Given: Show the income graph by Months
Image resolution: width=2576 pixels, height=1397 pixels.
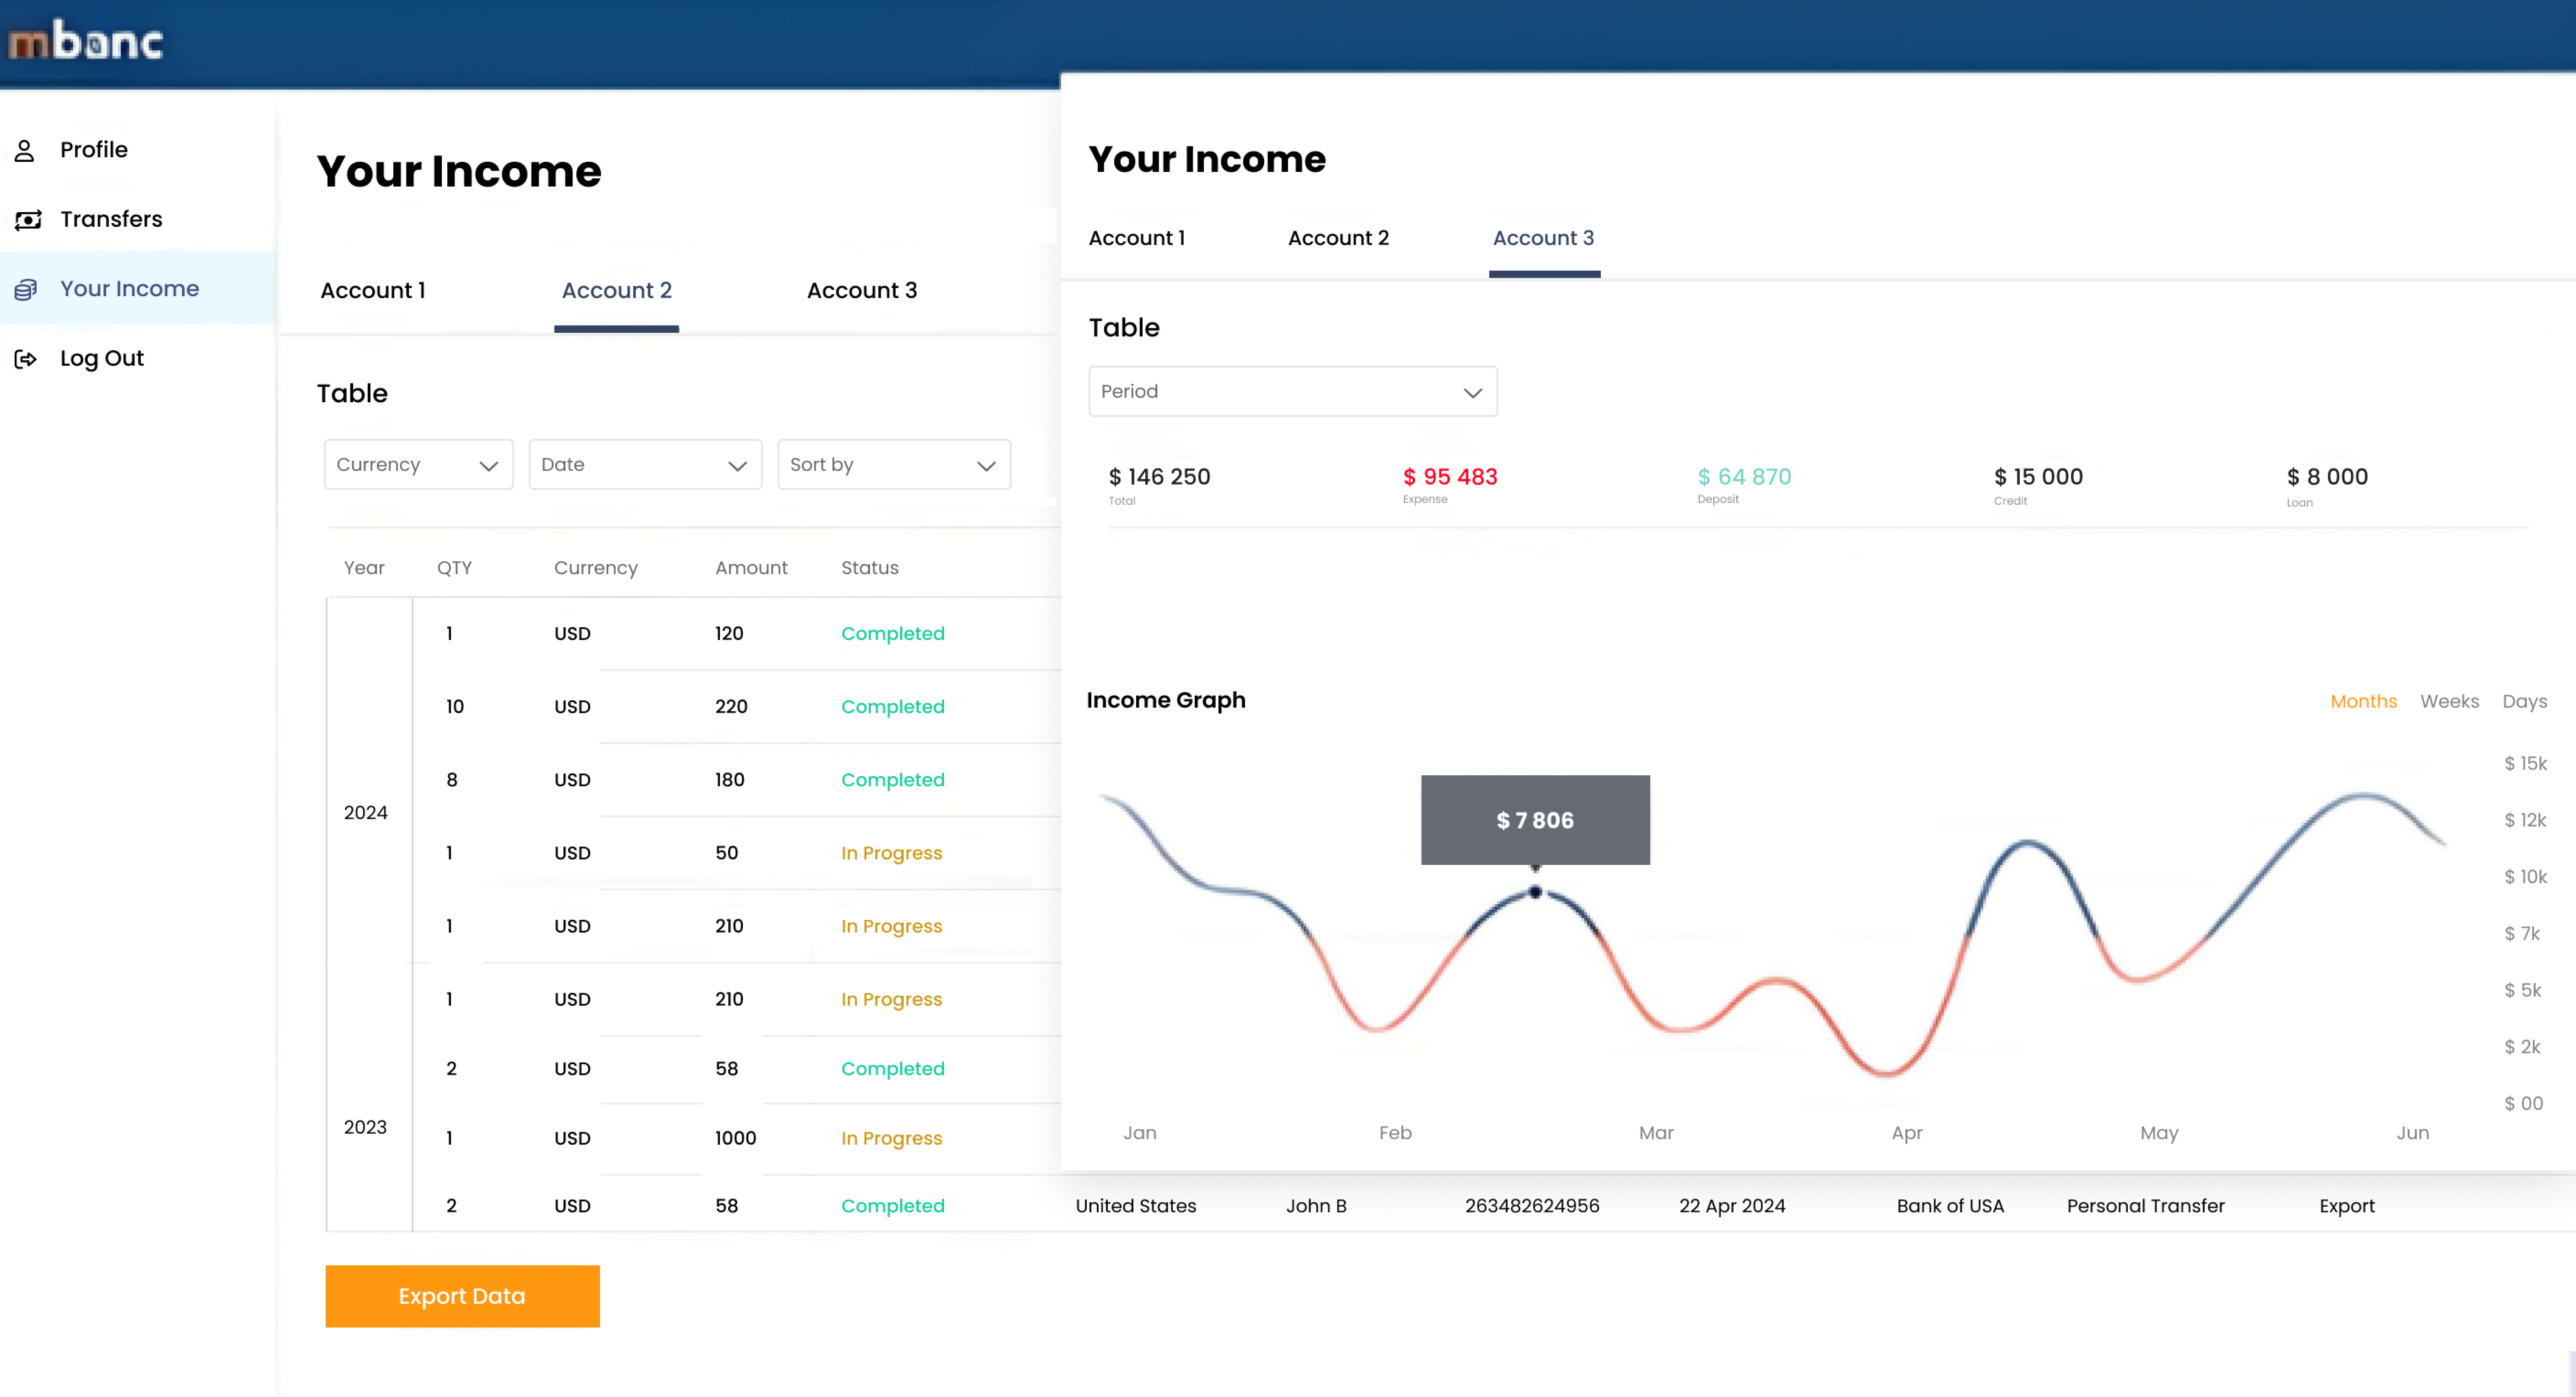Looking at the screenshot, I should [x=2364, y=702].
